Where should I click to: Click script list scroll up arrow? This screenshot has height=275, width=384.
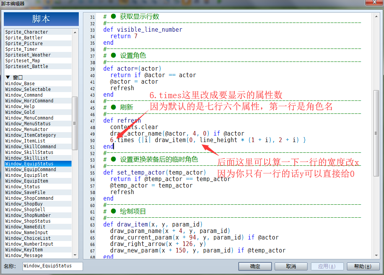pos(75,32)
